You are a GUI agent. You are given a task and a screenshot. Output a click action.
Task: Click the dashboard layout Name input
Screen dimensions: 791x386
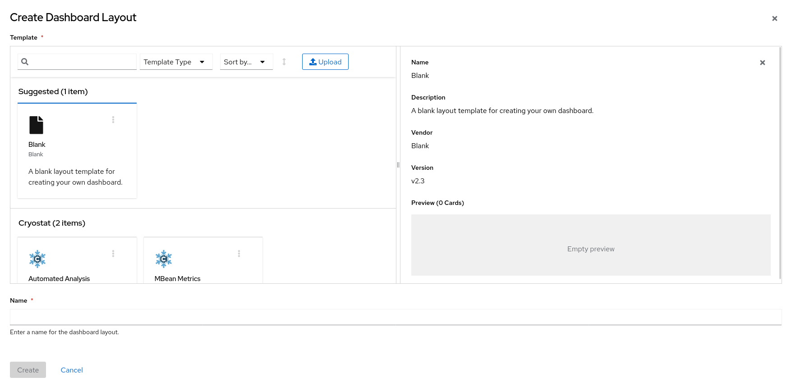click(395, 317)
